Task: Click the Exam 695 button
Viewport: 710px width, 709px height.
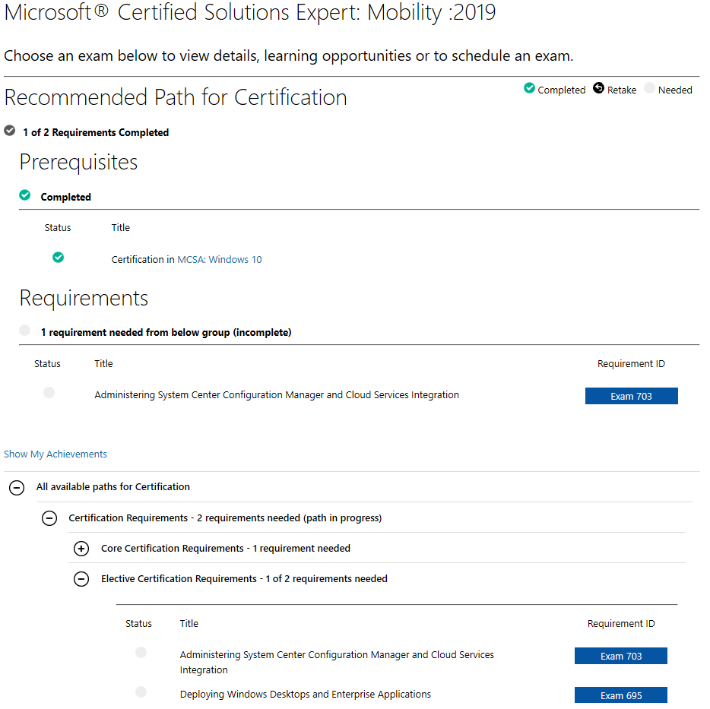Action: coord(621,695)
